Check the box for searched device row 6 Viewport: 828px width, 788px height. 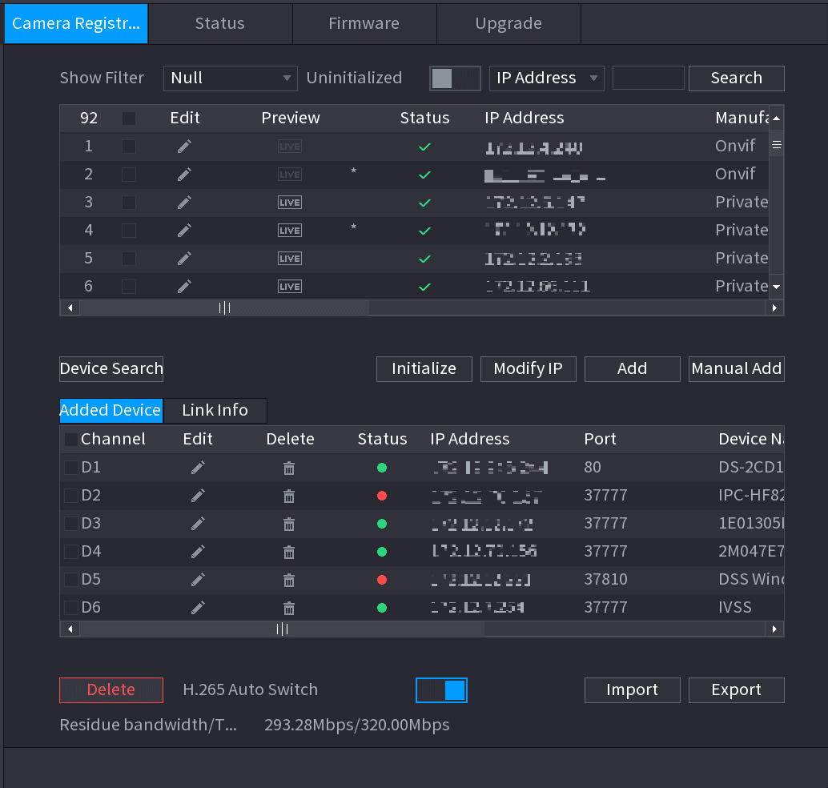(x=129, y=286)
